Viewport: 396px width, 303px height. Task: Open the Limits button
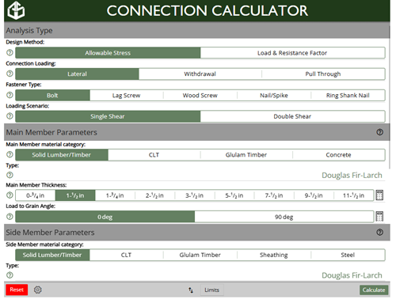click(211, 290)
